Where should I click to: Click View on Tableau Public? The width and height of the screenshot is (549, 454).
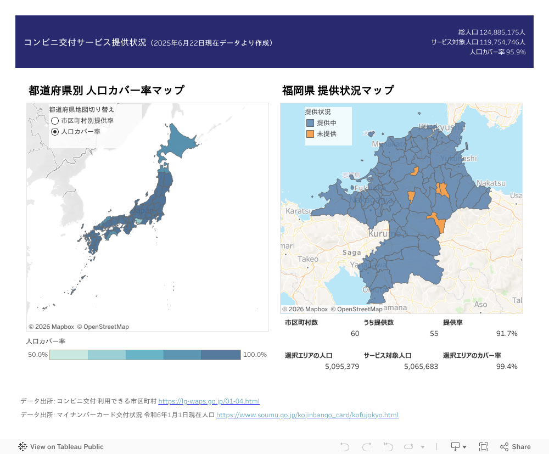coord(66,447)
